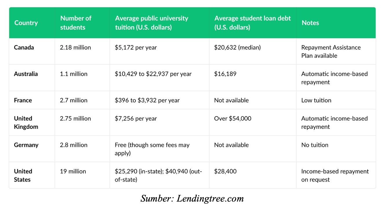The height and width of the screenshot is (212, 382).
Task: Click the Country column header
Action: pyautogui.click(x=26, y=23)
